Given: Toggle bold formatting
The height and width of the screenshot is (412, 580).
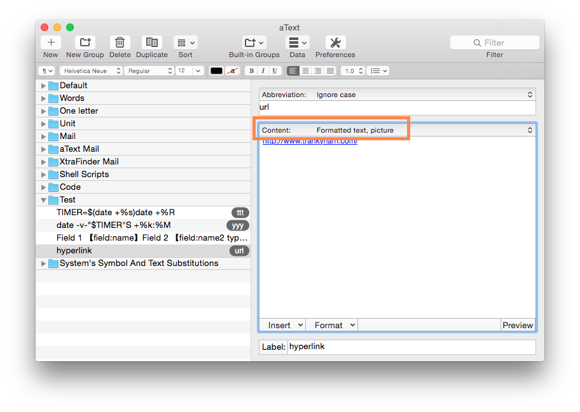Looking at the screenshot, I should point(251,71).
